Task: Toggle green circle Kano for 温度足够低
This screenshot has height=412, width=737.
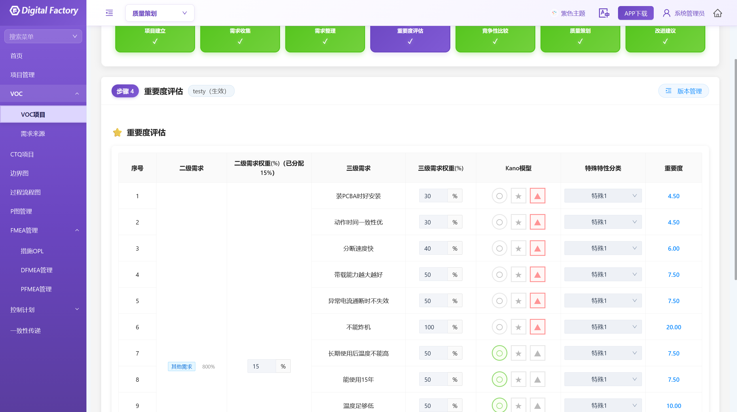Action: [499, 405]
